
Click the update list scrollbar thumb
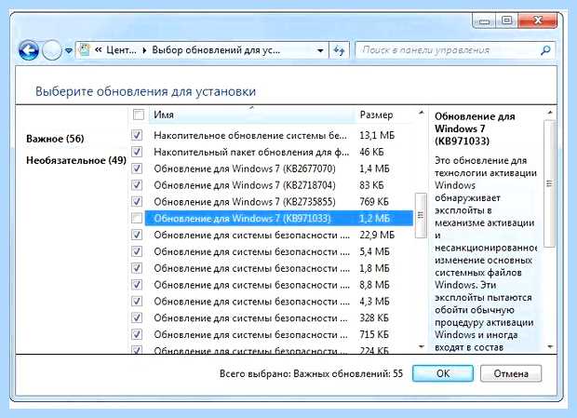click(x=421, y=215)
